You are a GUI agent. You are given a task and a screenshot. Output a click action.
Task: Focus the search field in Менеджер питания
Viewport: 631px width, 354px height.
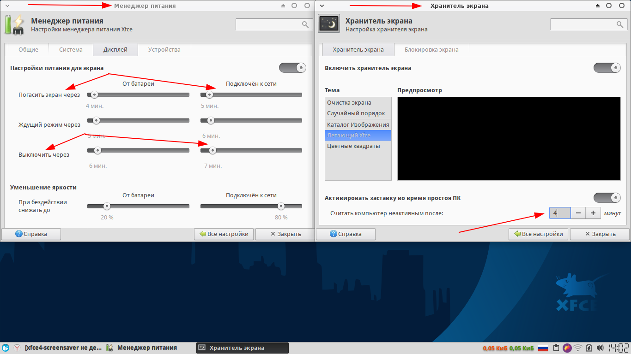tap(274, 24)
